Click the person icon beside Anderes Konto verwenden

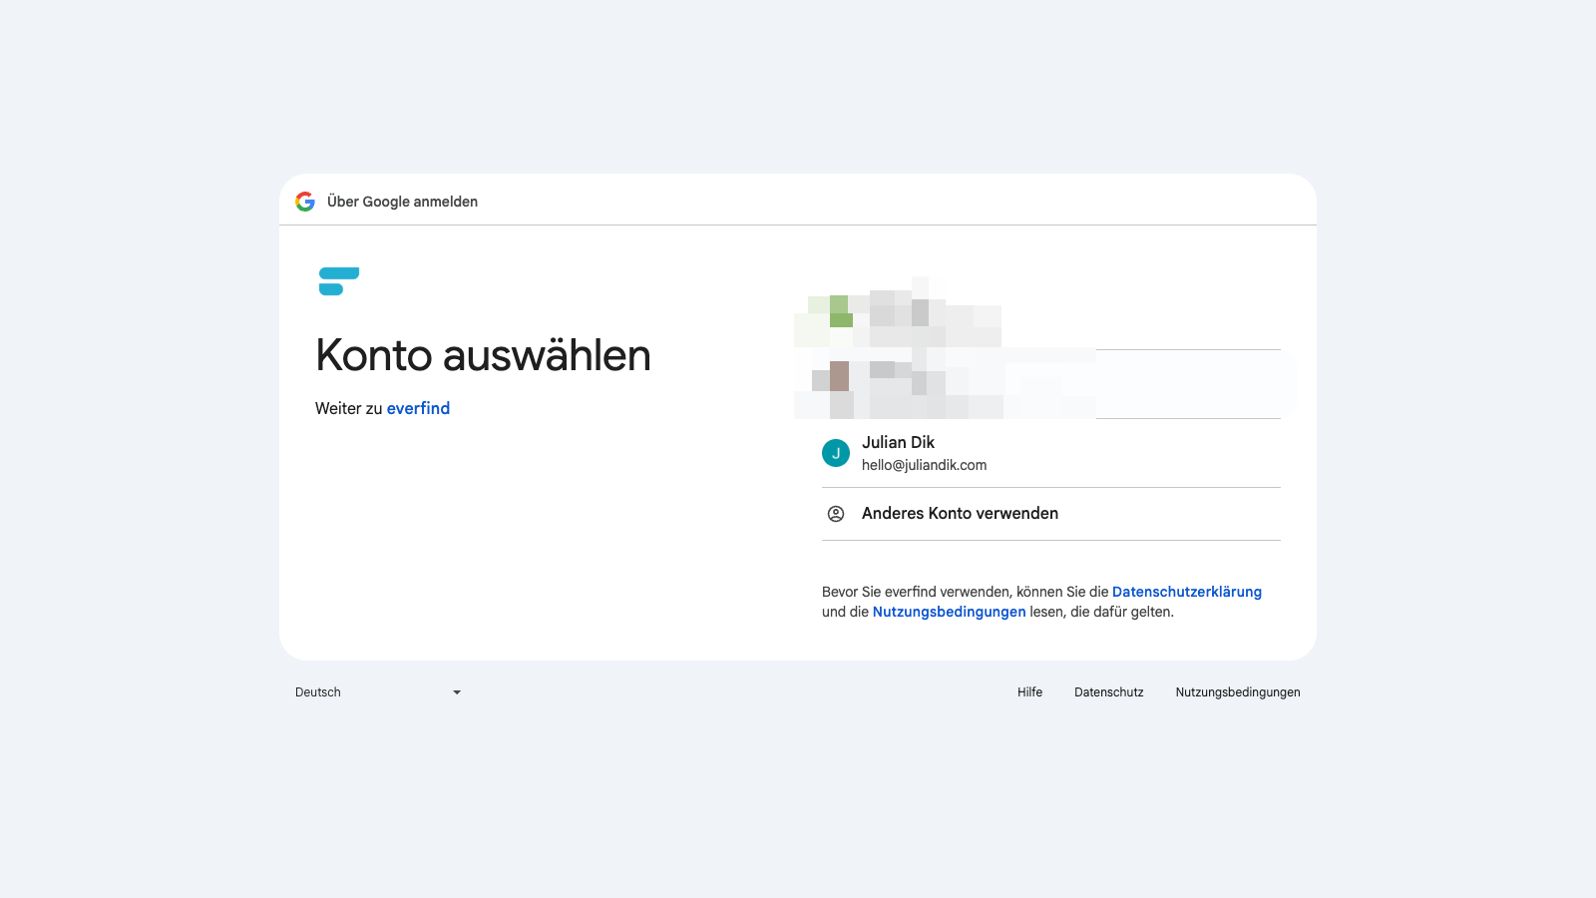[836, 514]
